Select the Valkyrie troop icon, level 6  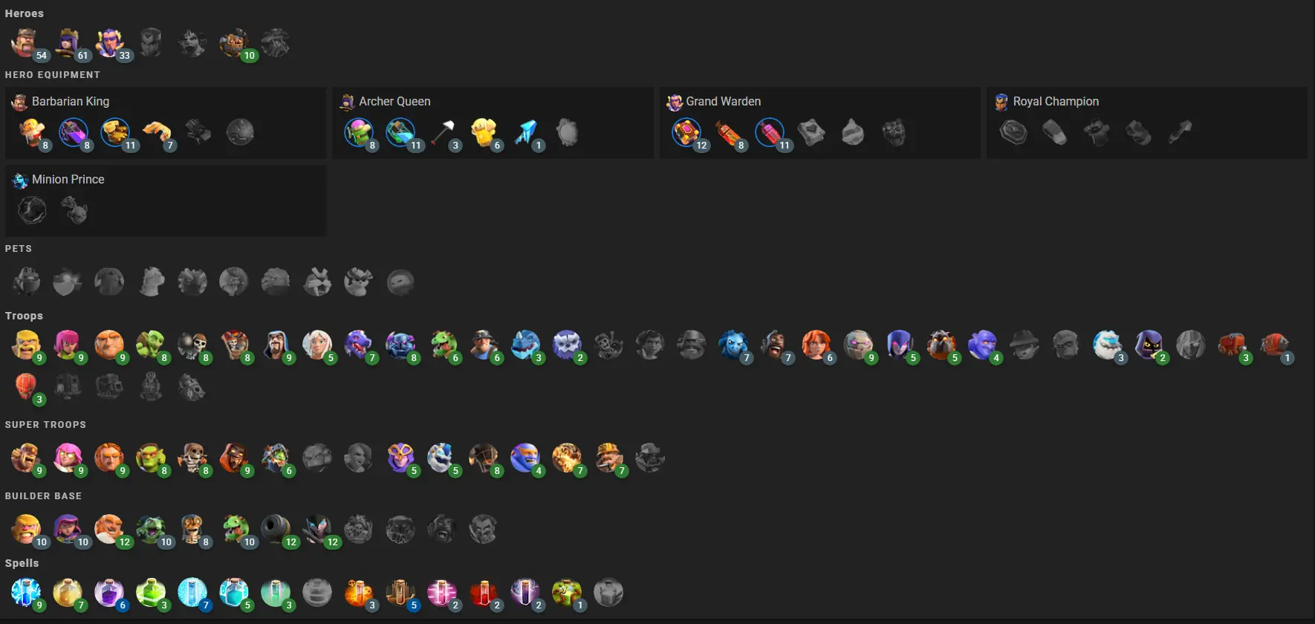[x=816, y=345]
